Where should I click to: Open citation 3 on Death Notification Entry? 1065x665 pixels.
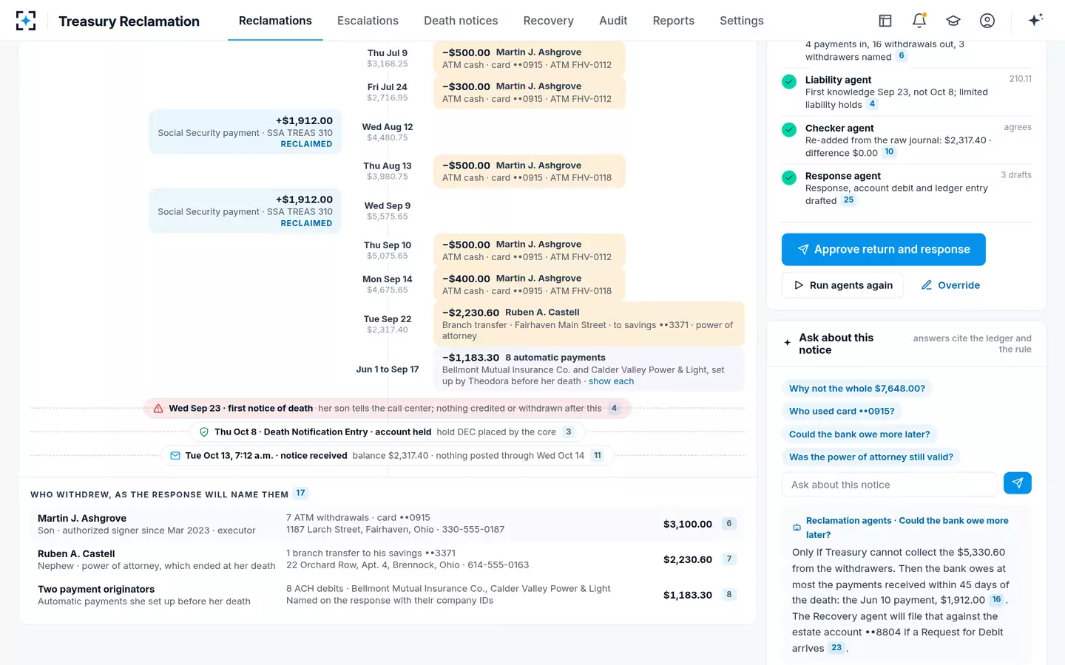(568, 432)
